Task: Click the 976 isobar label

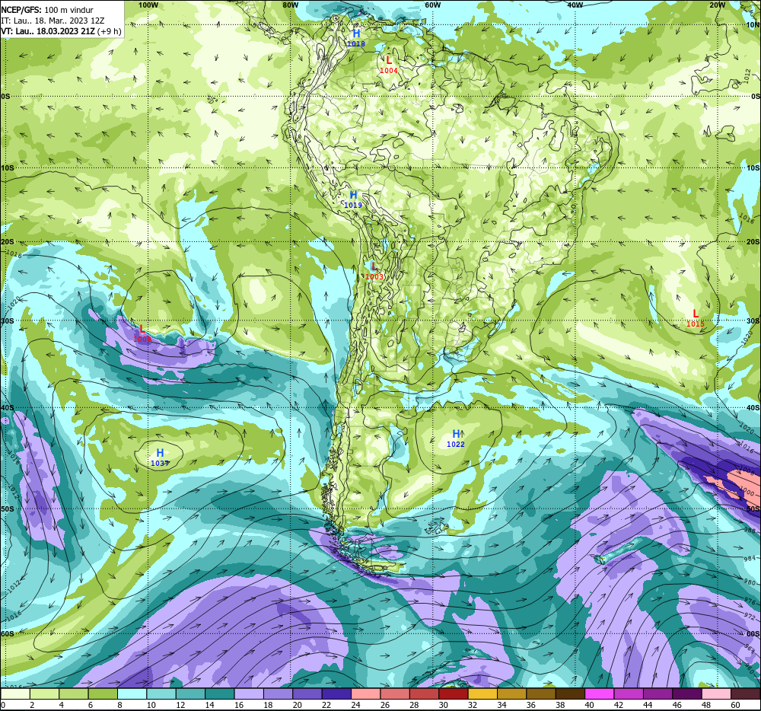Action: [x=750, y=601]
